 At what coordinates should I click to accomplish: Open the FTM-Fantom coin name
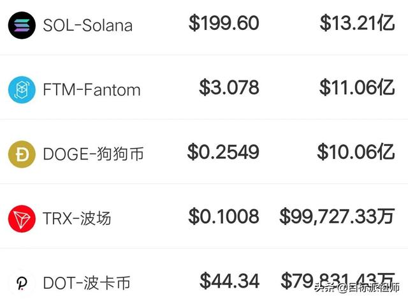[92, 90]
